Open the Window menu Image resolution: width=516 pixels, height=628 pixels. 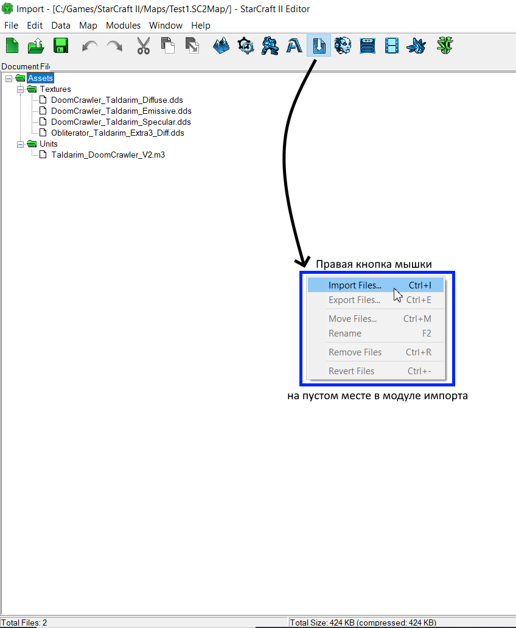click(x=166, y=25)
